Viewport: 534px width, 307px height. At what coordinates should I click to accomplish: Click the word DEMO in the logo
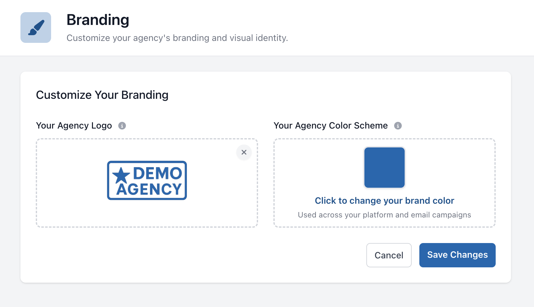[x=157, y=173]
